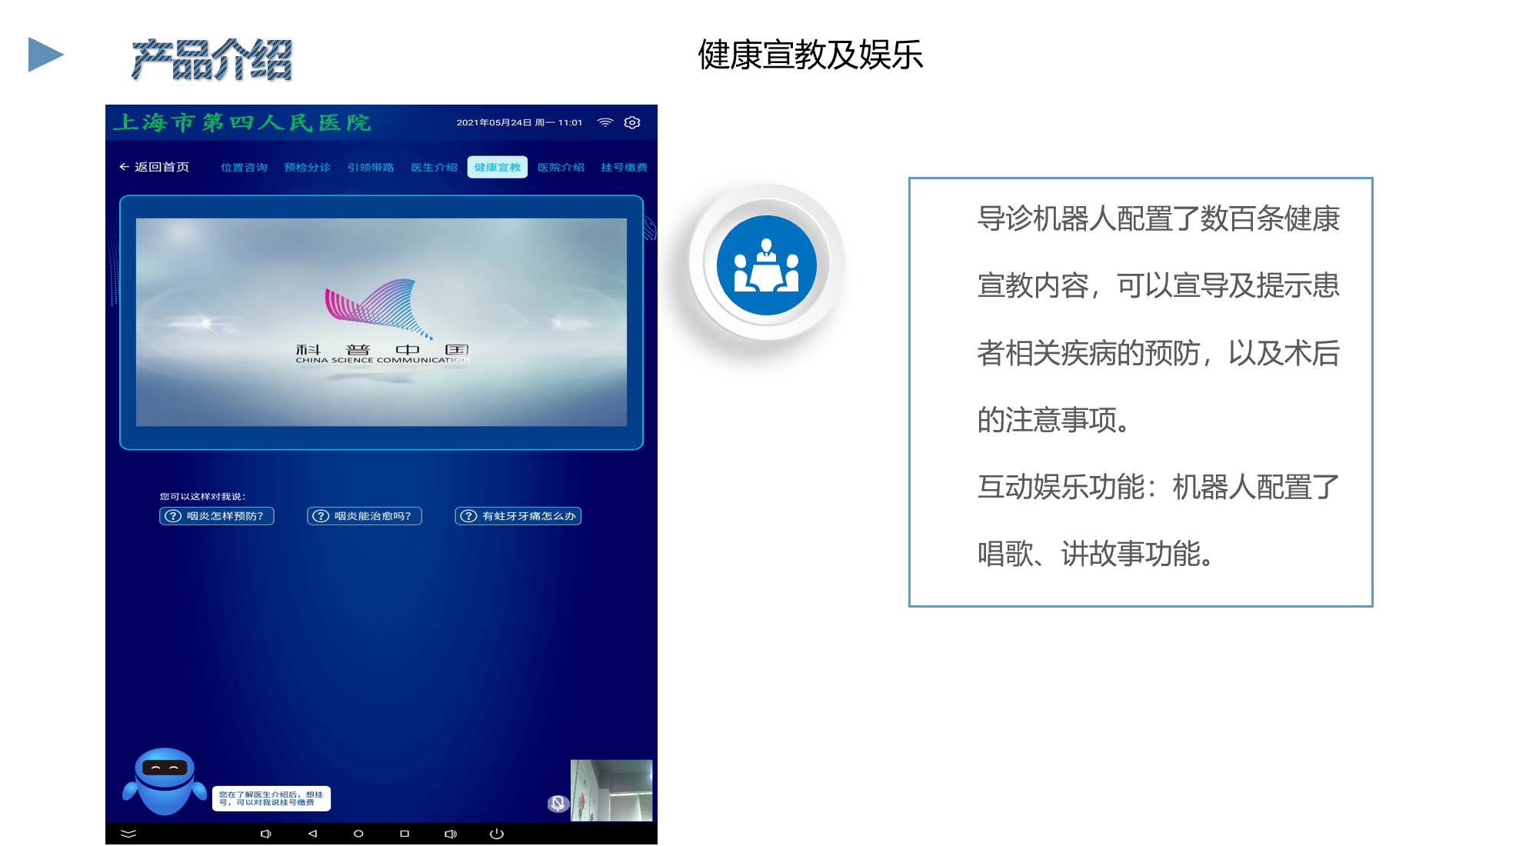
Task: Go back via 返回首页 link
Action: point(155,167)
